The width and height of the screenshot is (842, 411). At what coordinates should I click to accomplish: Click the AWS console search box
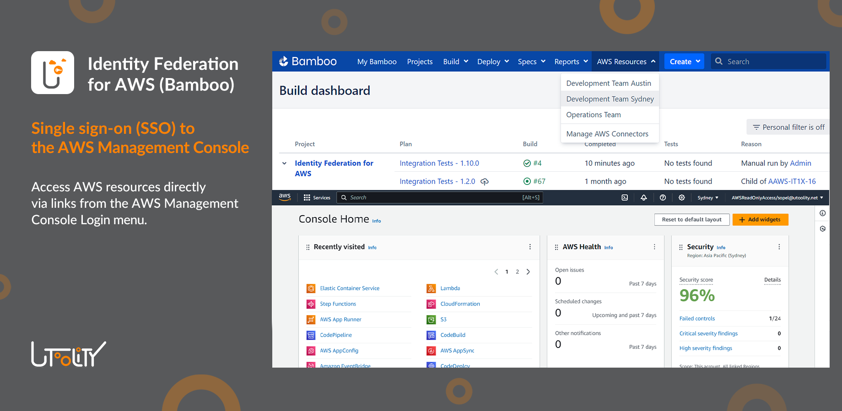pos(440,198)
